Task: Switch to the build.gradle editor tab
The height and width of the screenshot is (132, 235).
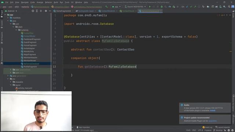Action: 86,11
